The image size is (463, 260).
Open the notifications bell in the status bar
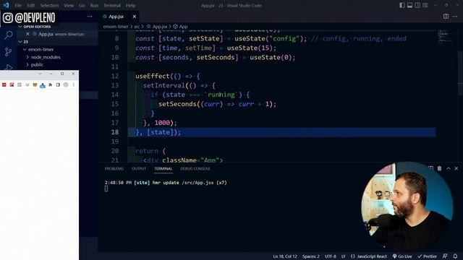(x=455, y=256)
